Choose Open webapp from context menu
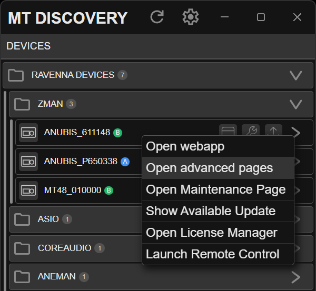 pyautogui.click(x=218, y=146)
